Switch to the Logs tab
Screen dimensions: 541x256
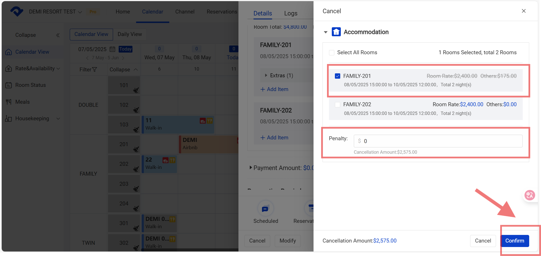click(x=290, y=13)
